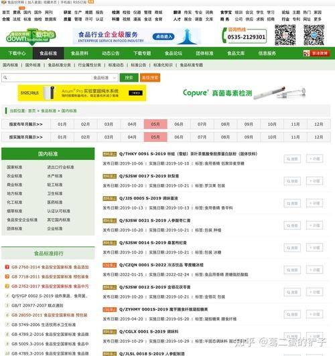Screen dimensions: 335x356
Task: Open the yellow Sartorius Arium Pro banner ad
Action: tap(82, 93)
